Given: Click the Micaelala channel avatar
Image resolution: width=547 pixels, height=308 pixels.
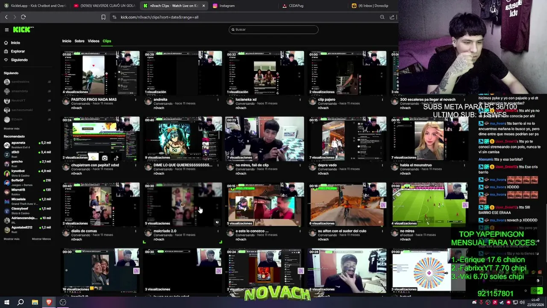Looking at the screenshot, I should pyautogui.click(x=7, y=201).
